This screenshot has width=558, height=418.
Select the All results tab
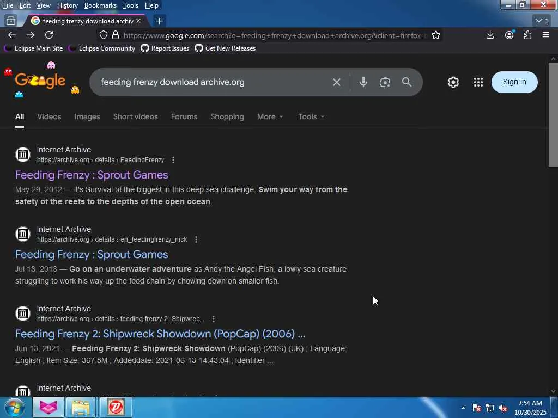20,116
